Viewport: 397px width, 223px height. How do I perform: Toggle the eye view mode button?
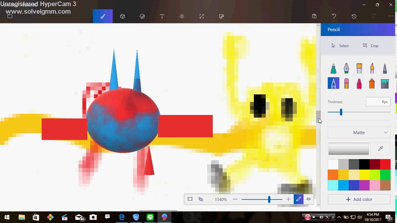tap(308, 199)
